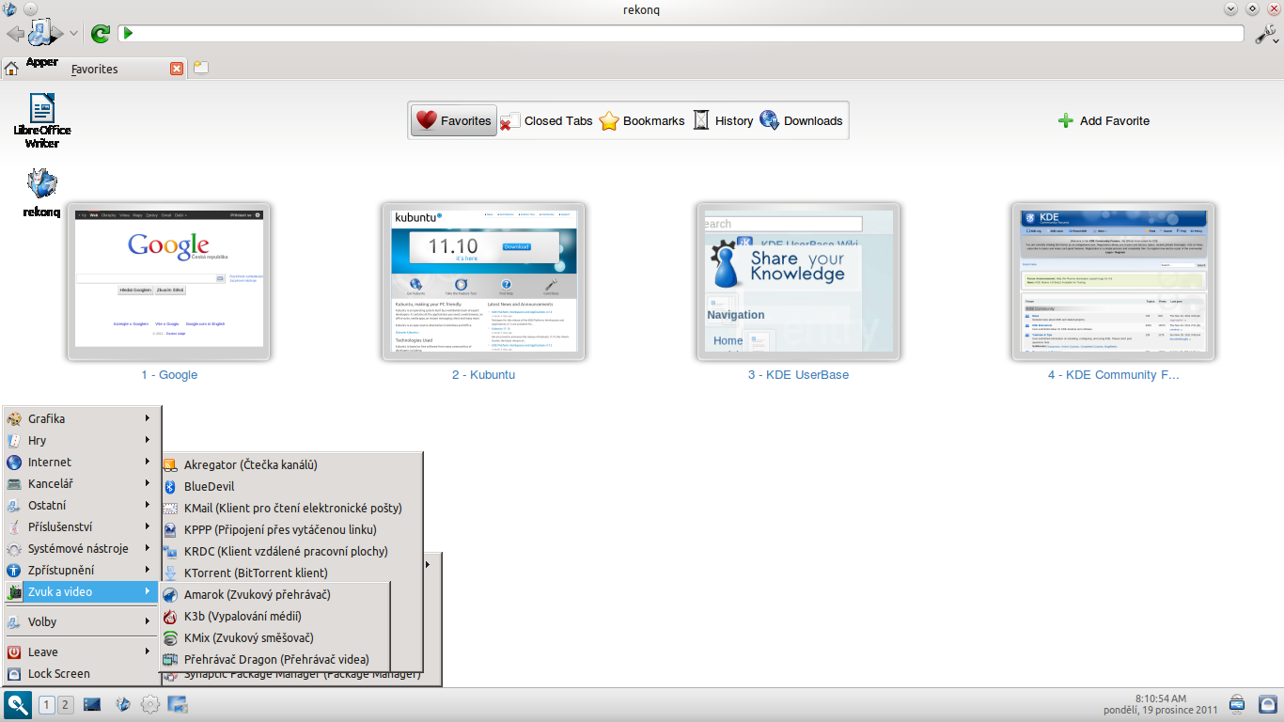
Task: Switch to the Bookmarks section
Action: point(642,120)
